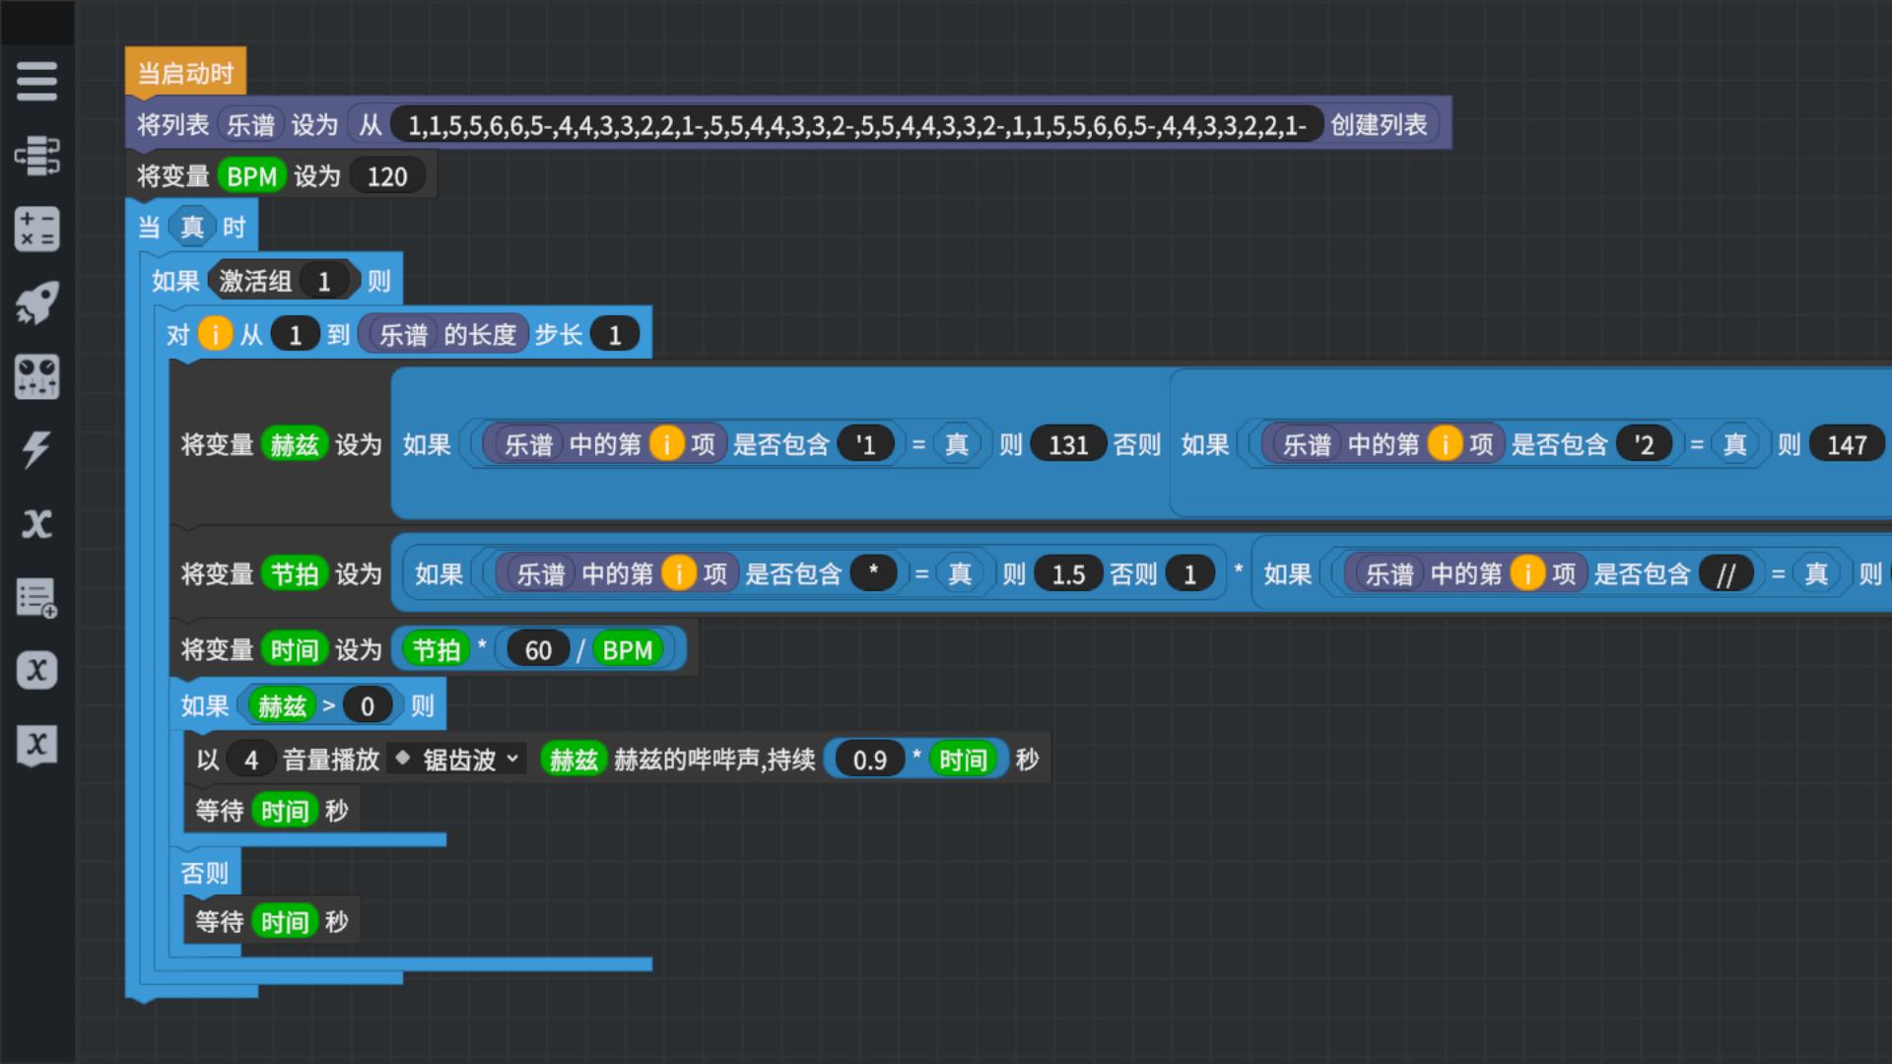
Task: Open the hamburger menu icon
Action: tap(36, 81)
